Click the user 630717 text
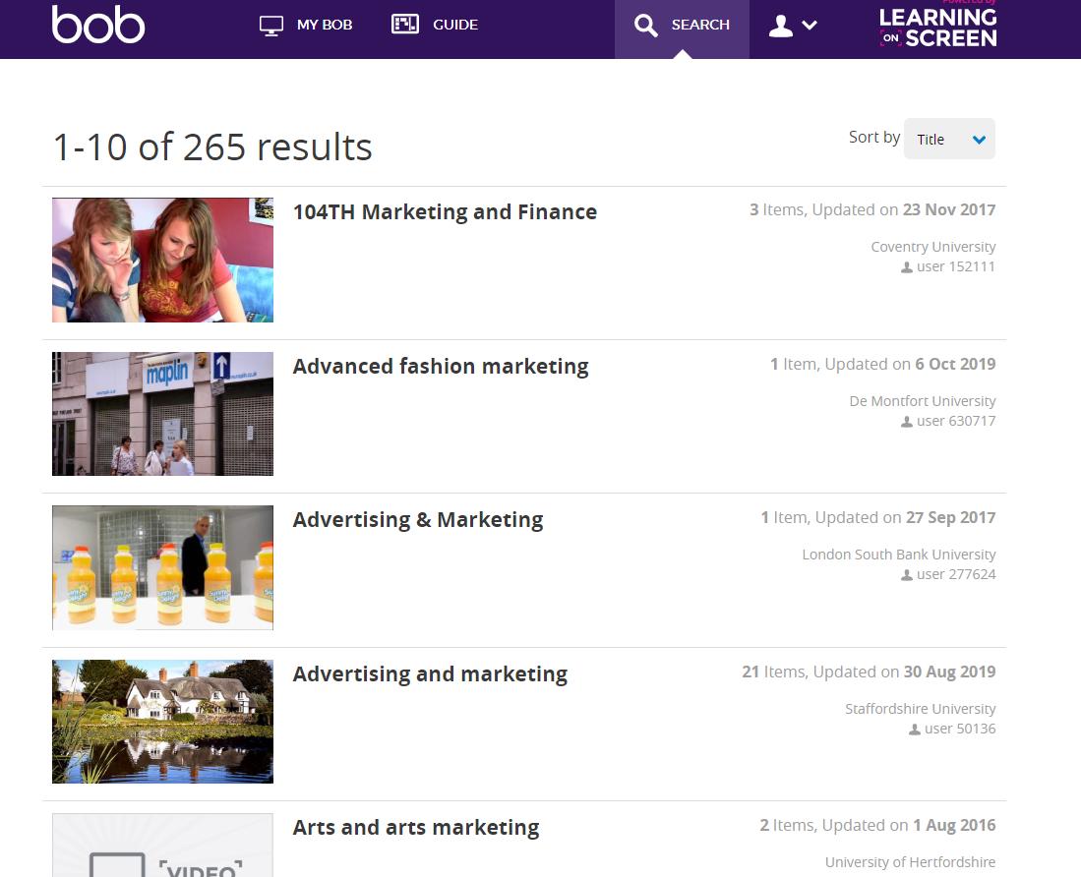 click(956, 421)
